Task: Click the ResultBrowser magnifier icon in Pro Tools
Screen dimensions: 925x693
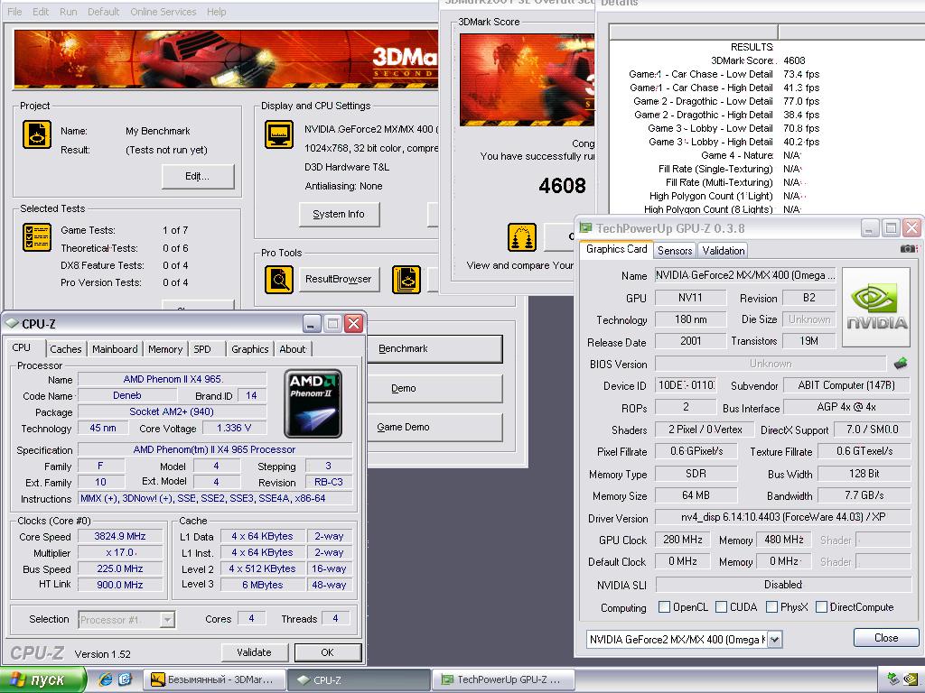Action: (x=279, y=280)
